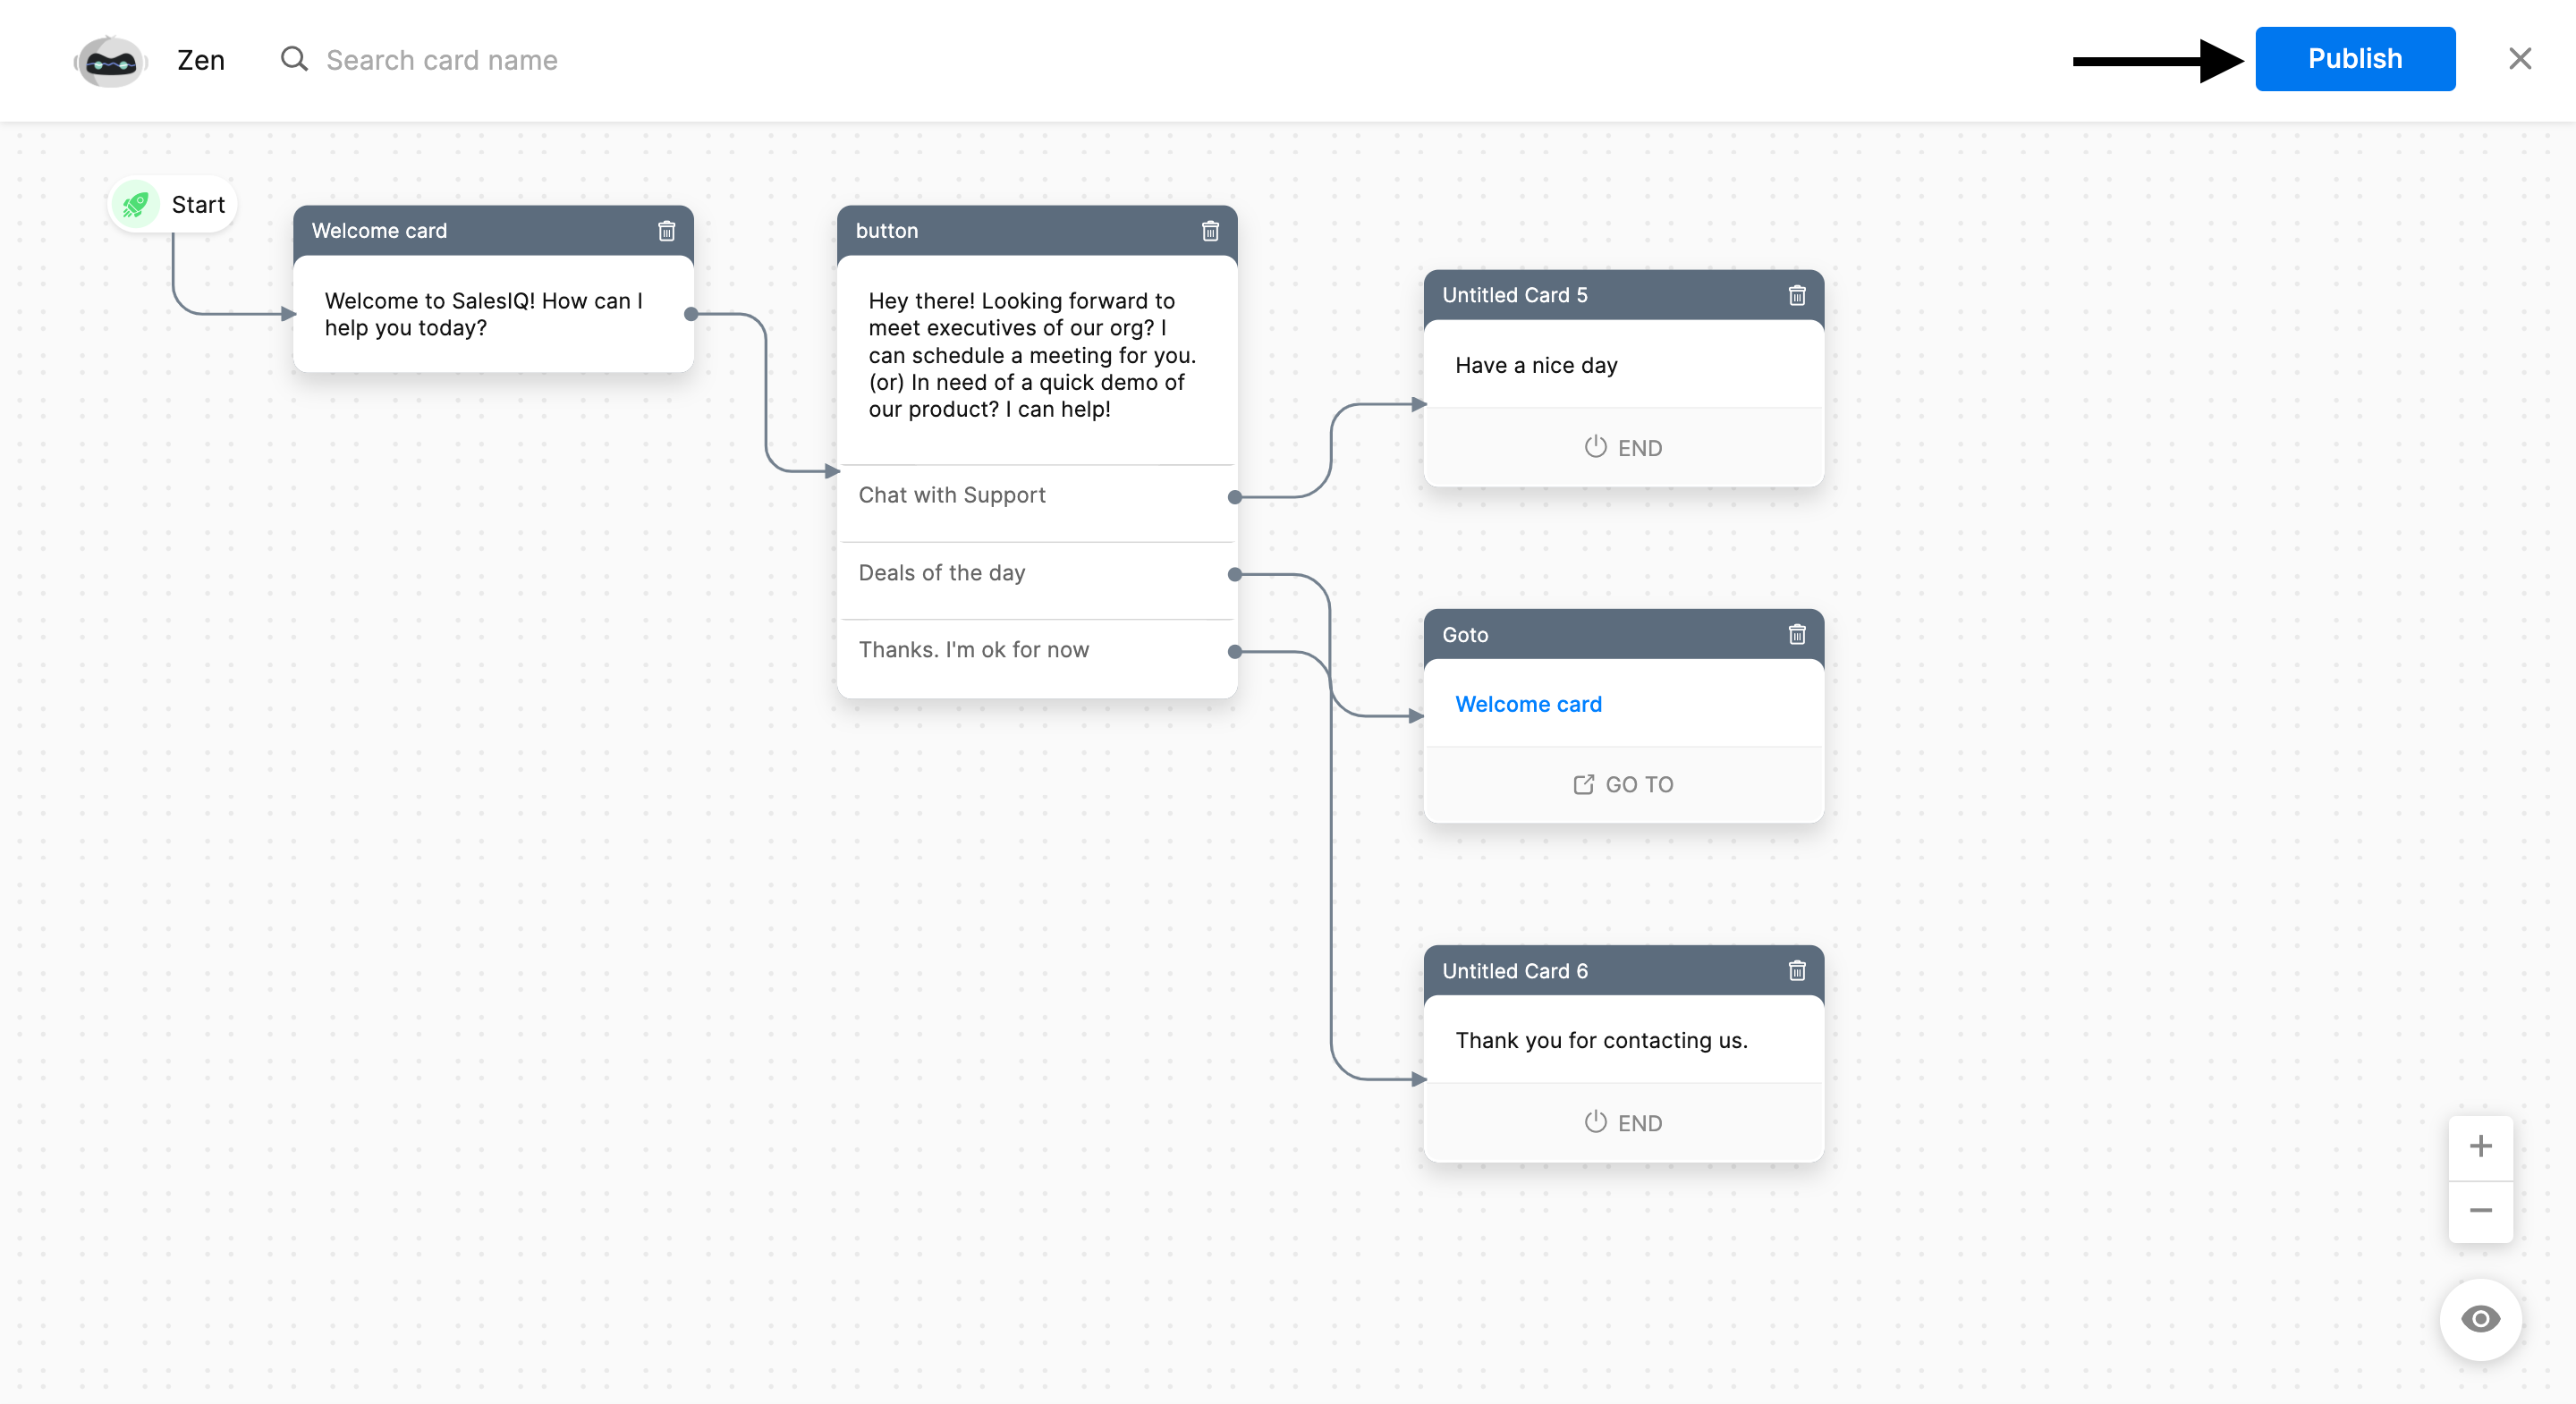
Task: Click the trash icon on the button card
Action: pyautogui.click(x=1210, y=231)
